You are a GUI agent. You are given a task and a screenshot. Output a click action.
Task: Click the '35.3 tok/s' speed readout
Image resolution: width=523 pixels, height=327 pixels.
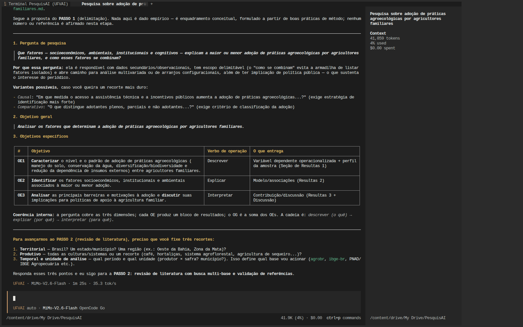pos(105,284)
